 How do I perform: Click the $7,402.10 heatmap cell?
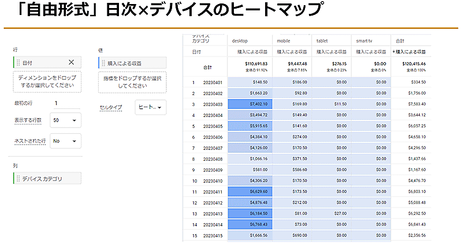[x=250, y=104]
